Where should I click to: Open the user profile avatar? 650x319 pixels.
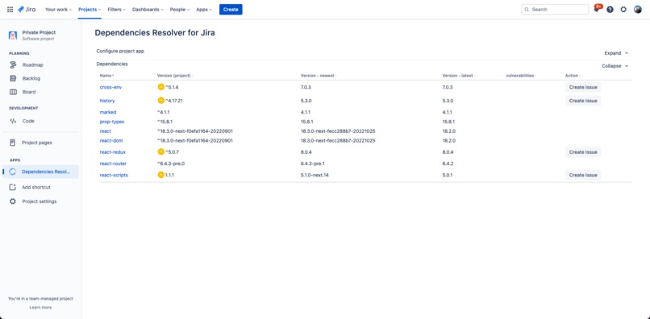pos(638,9)
